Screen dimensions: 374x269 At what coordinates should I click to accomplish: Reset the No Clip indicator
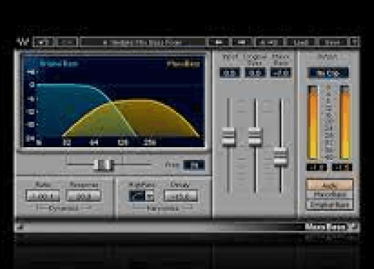pos(328,73)
